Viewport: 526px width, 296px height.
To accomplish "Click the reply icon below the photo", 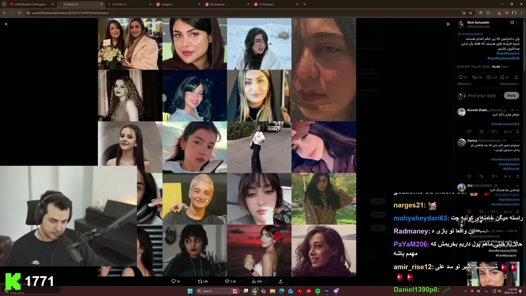I will [173, 281].
